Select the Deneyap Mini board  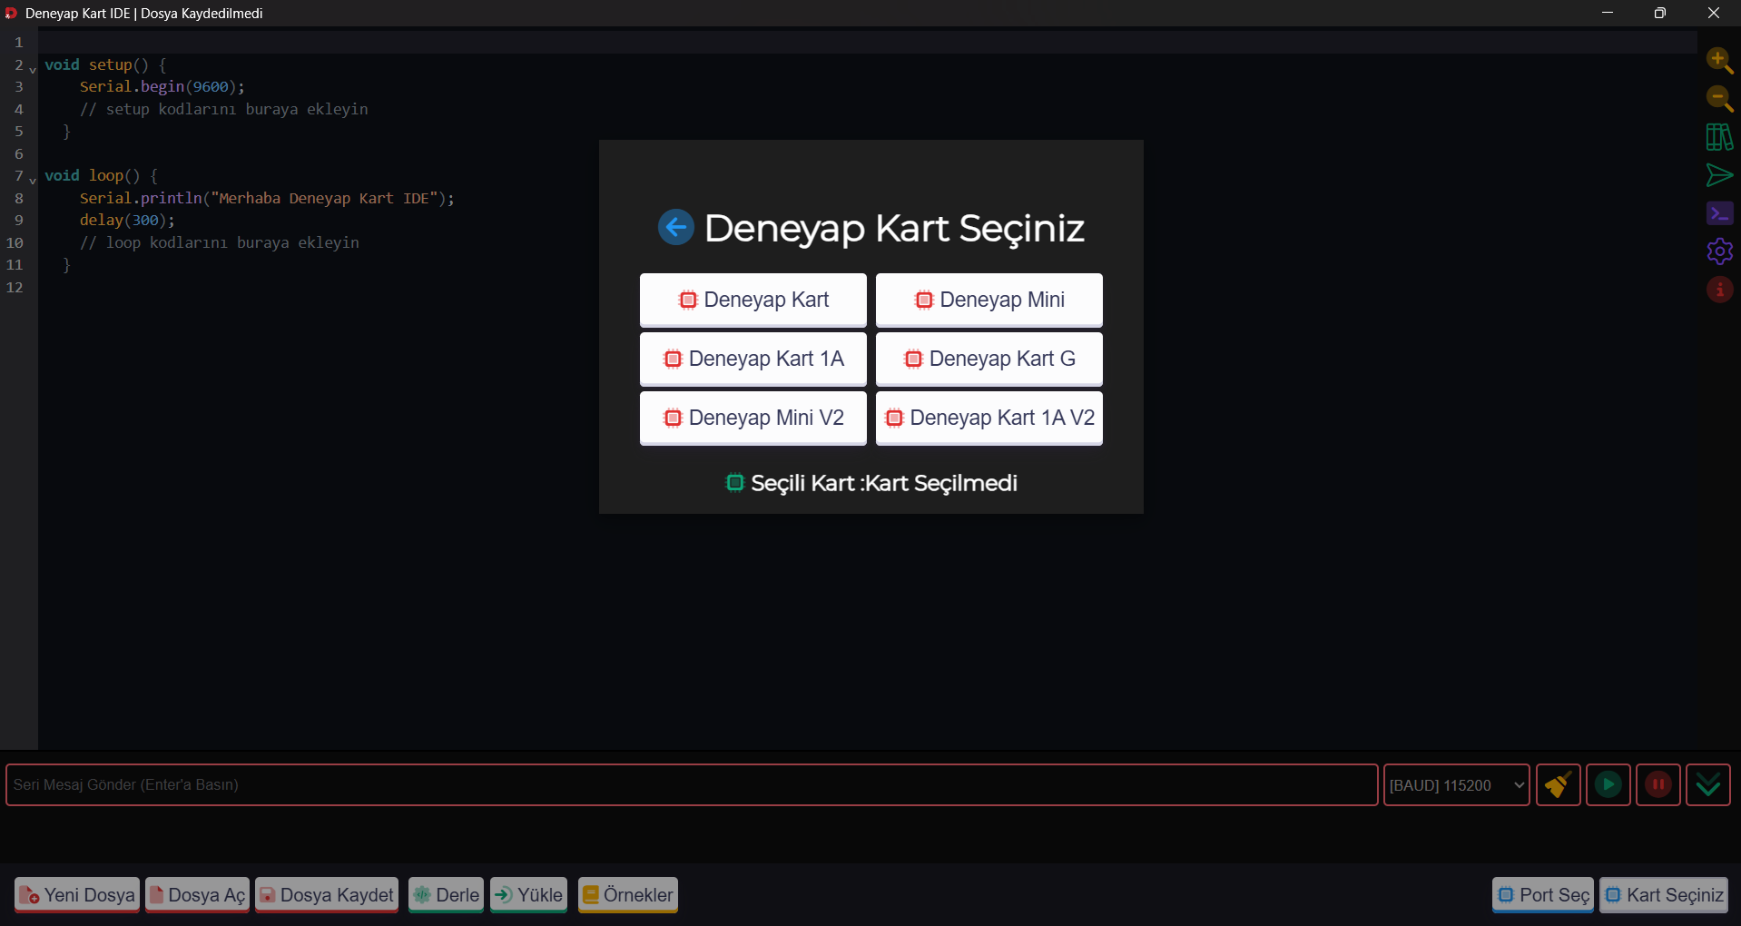coord(989,300)
